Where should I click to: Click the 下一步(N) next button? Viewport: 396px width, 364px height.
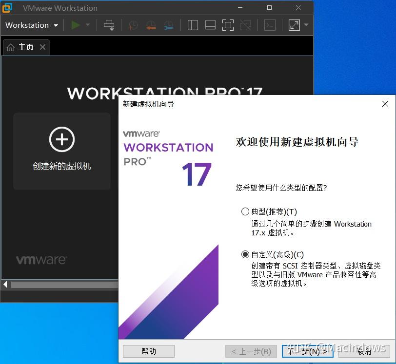pyautogui.click(x=307, y=351)
